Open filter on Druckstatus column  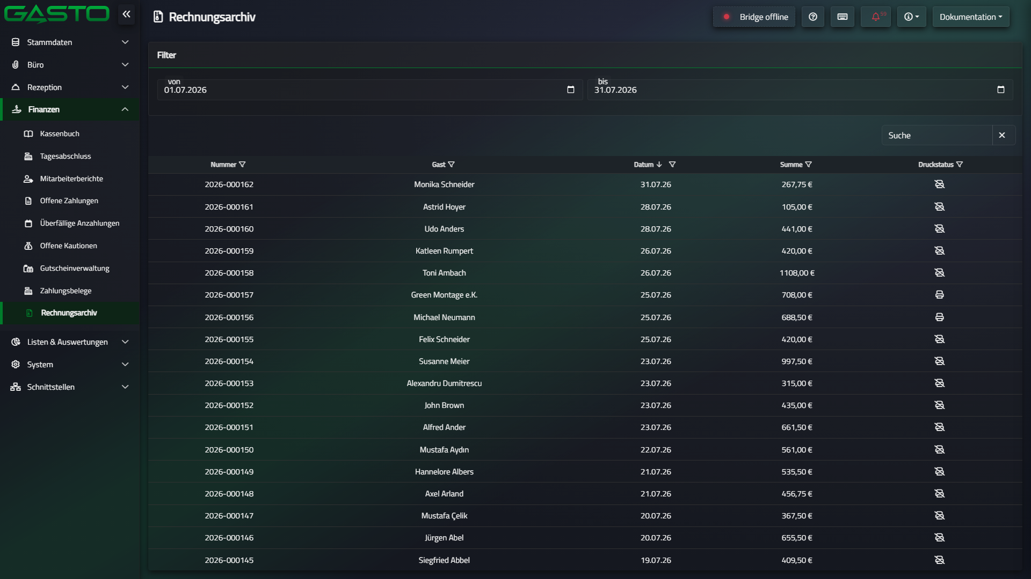960,165
